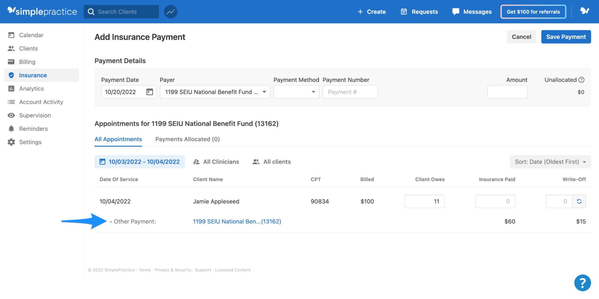Open the 1199 SEIU National Ben link
This screenshot has height=299, width=599.
tap(237, 221)
